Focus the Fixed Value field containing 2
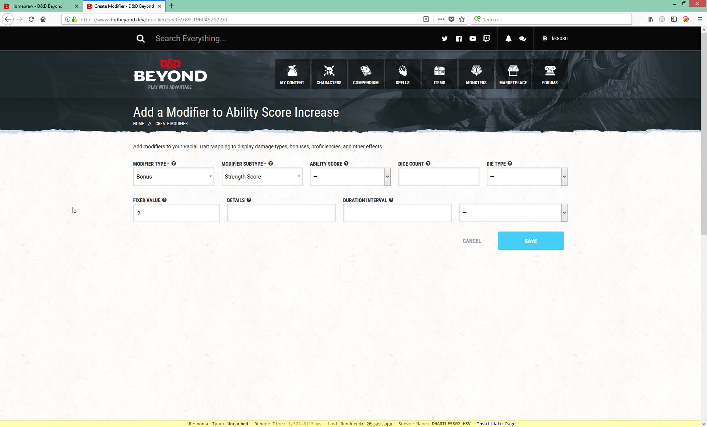Image resolution: width=707 pixels, height=427 pixels. [x=176, y=213]
